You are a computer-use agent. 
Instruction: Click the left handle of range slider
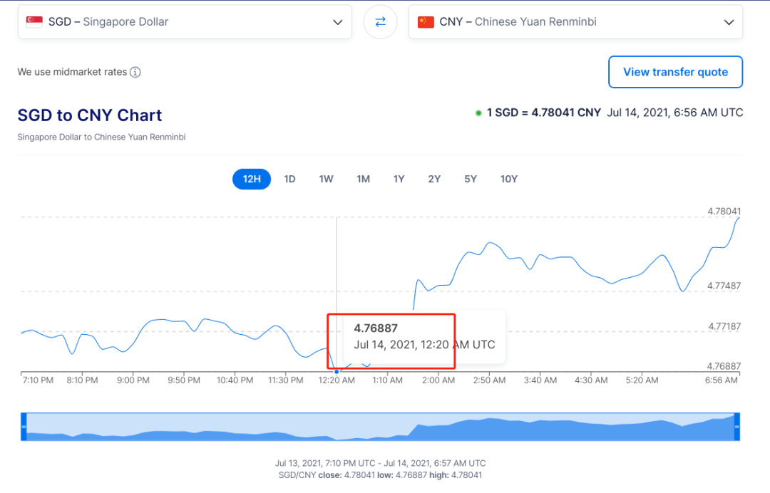click(x=24, y=426)
